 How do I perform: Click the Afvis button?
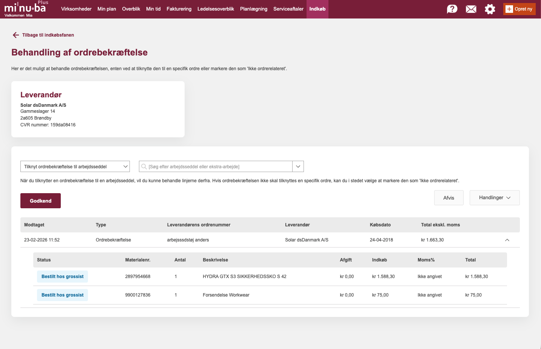pos(449,198)
